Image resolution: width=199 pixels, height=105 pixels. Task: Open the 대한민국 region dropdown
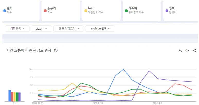click(x=17, y=28)
